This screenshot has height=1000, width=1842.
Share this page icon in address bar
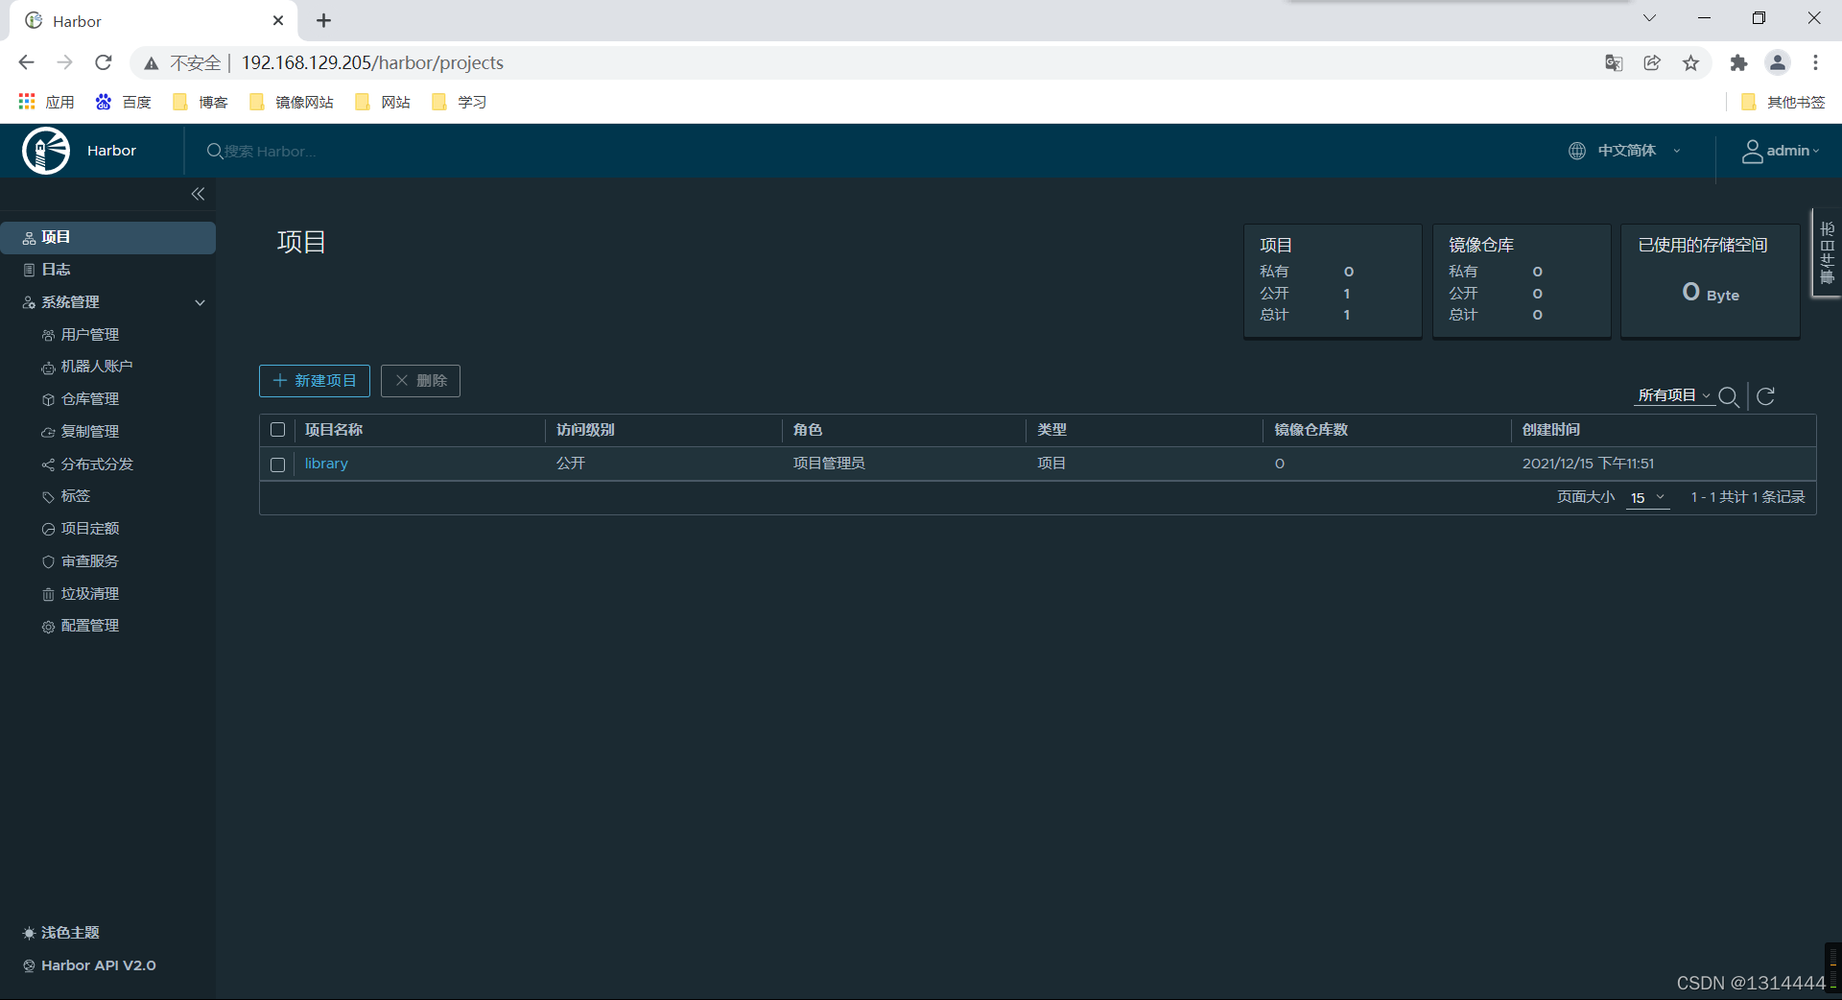1652,62
